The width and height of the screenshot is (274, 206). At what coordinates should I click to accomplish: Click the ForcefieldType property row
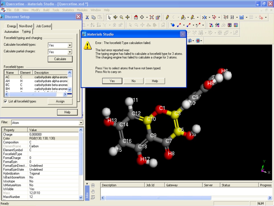click(40, 154)
